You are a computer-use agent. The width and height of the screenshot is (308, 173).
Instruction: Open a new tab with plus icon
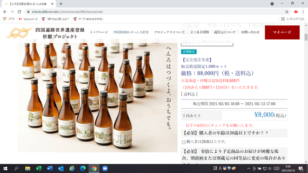61,4
